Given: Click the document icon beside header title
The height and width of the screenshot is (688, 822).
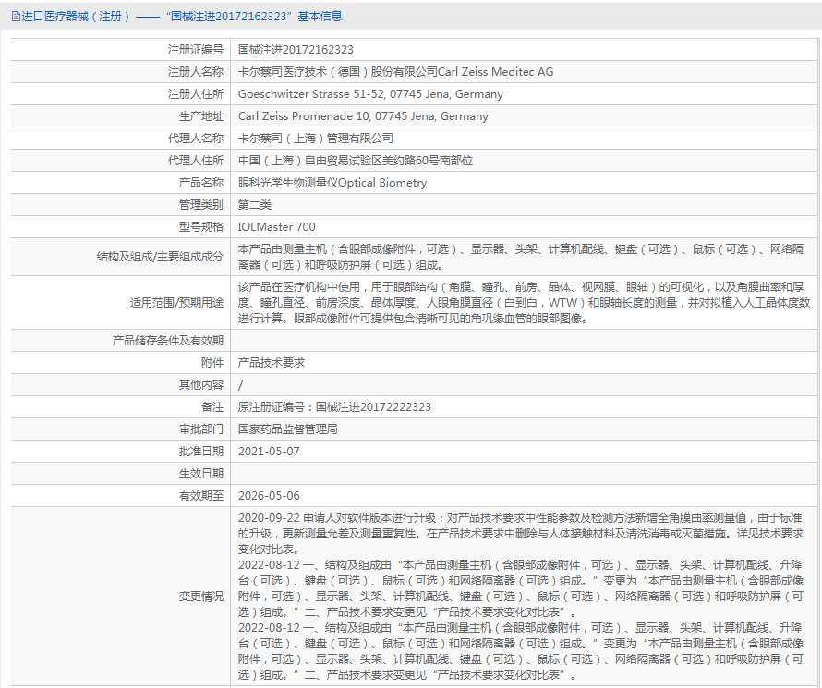Looking at the screenshot, I should pyautogui.click(x=16, y=17).
